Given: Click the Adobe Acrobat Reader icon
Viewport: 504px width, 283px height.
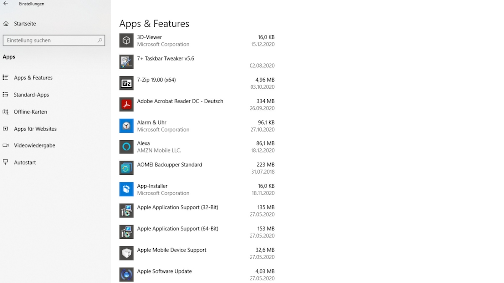Looking at the screenshot, I should (126, 104).
